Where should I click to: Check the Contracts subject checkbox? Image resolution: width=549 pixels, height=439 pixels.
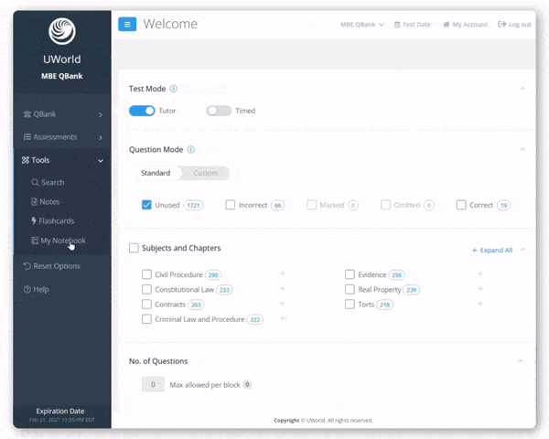(146, 305)
